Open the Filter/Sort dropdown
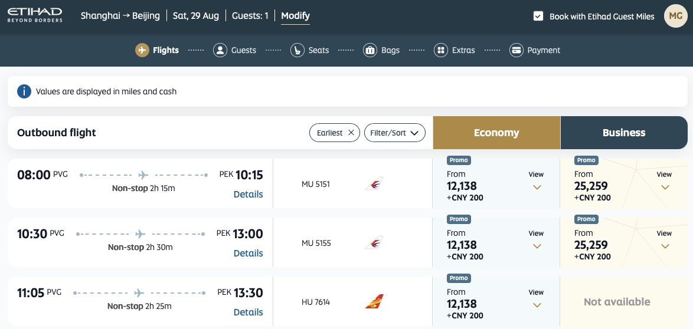Image resolution: width=693 pixels, height=329 pixels. click(395, 133)
